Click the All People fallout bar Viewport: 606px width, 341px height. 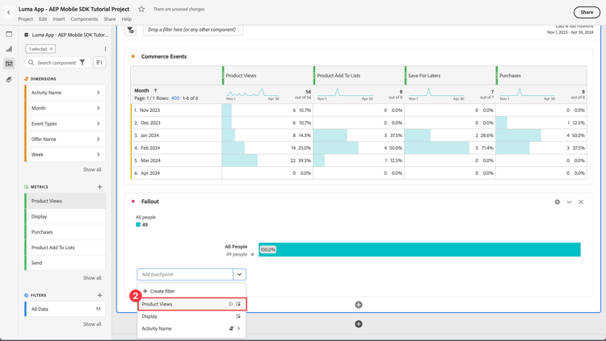tap(419, 250)
